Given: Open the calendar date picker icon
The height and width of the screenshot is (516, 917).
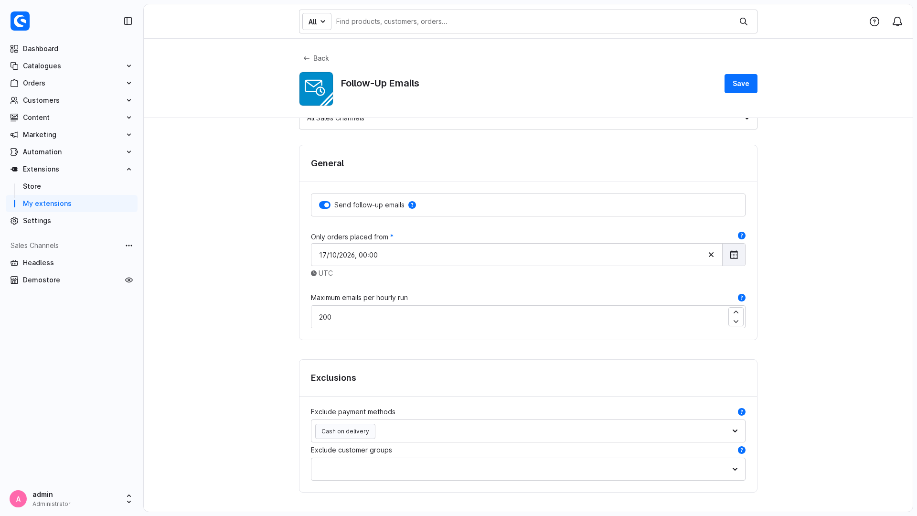Looking at the screenshot, I should (x=734, y=255).
